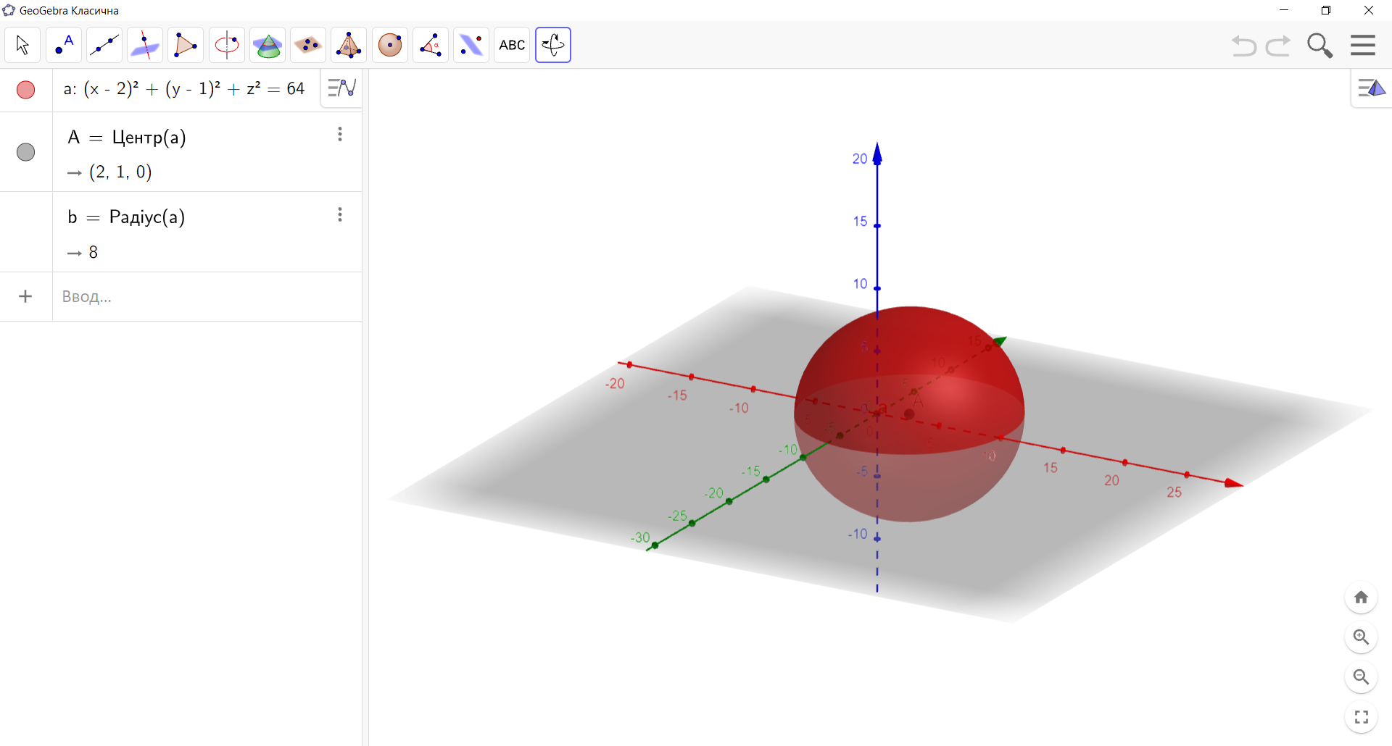Select the Move tool
Image resolution: width=1392 pixels, height=746 pixels.
[22, 44]
